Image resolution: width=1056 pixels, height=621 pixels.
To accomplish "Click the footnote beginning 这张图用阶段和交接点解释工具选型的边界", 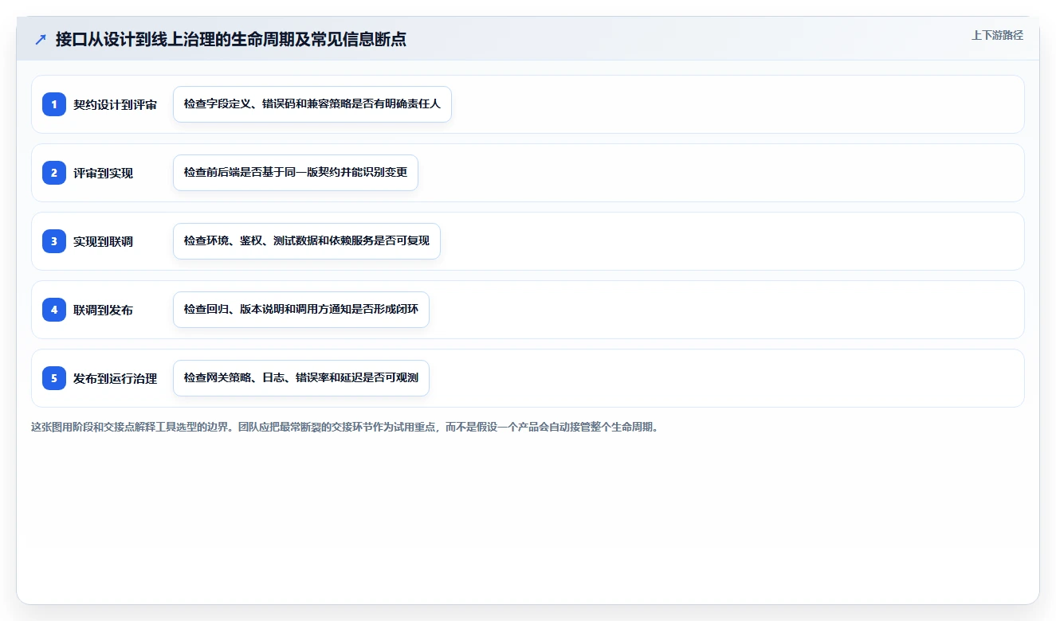I will tap(345, 427).
